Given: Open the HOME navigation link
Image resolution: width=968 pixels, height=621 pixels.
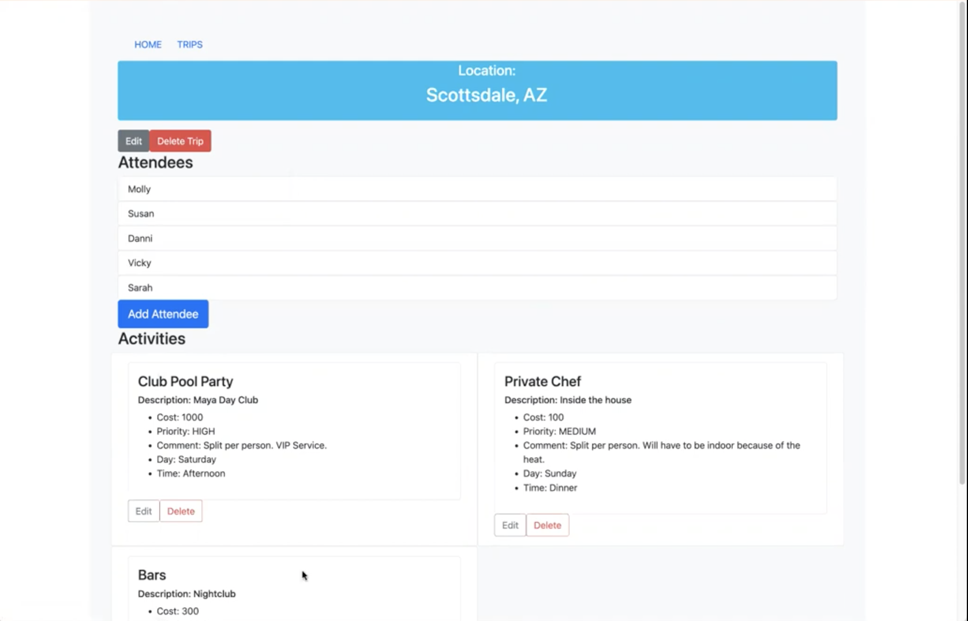Looking at the screenshot, I should [x=148, y=44].
